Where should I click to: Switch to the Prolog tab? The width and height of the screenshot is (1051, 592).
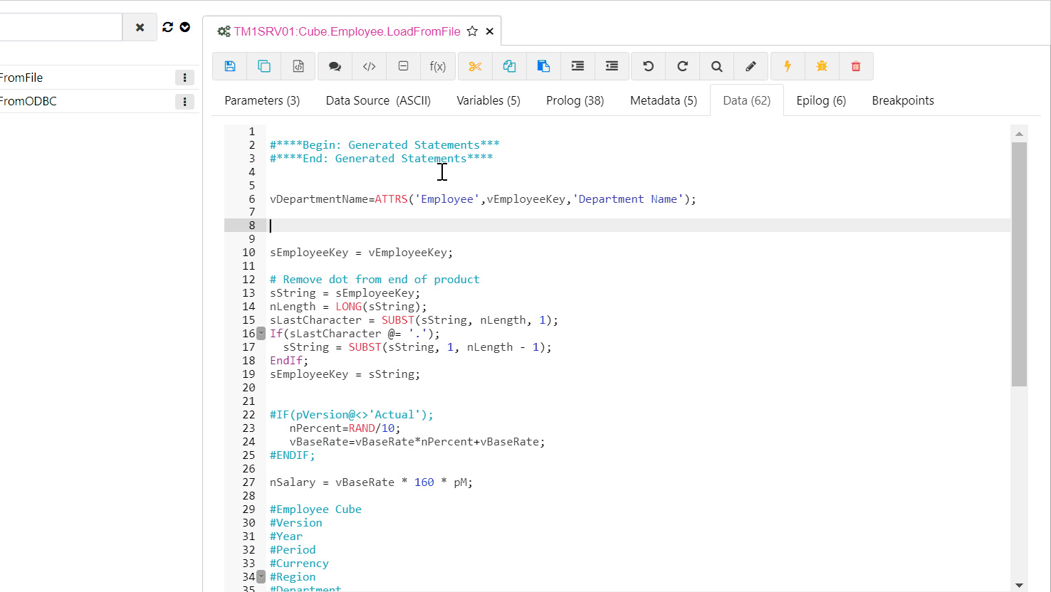(575, 100)
